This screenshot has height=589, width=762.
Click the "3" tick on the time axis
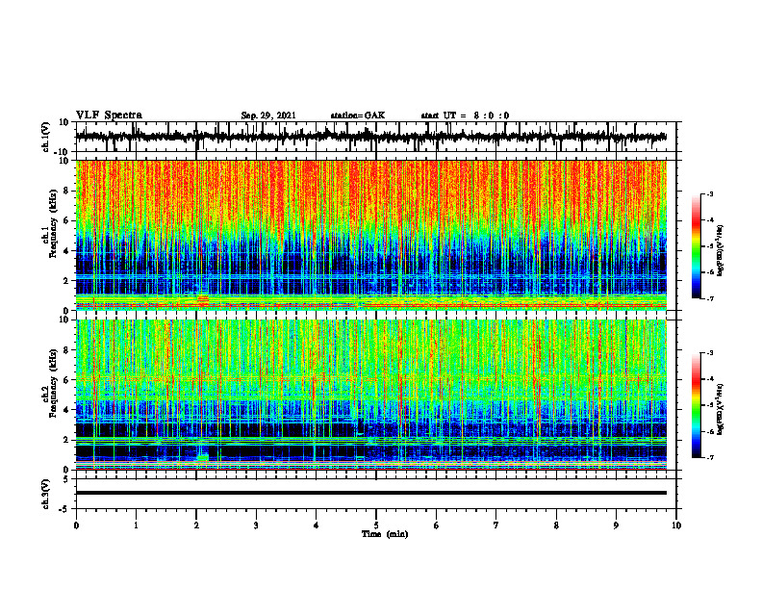click(256, 525)
